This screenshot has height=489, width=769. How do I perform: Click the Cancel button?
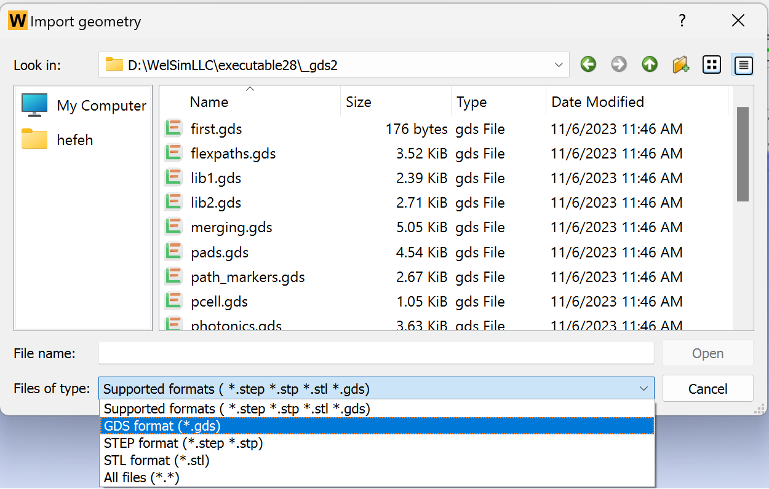point(707,389)
